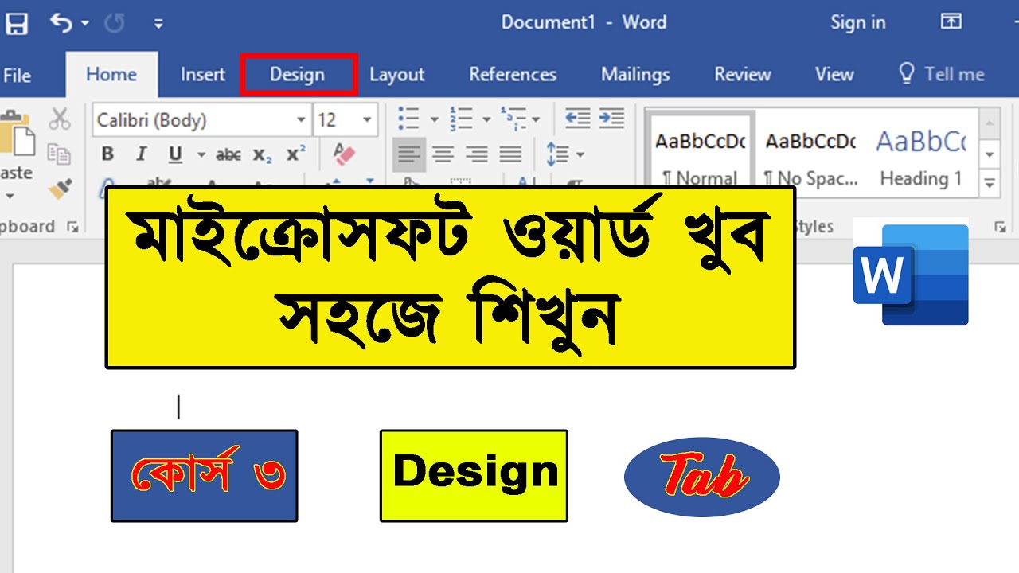Undo the last action

click(x=61, y=23)
